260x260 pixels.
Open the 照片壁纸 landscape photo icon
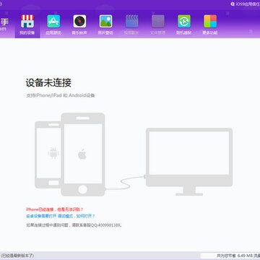coord(105,21)
